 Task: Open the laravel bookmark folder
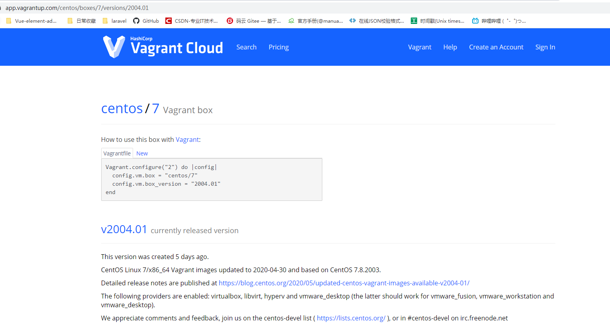pos(115,21)
